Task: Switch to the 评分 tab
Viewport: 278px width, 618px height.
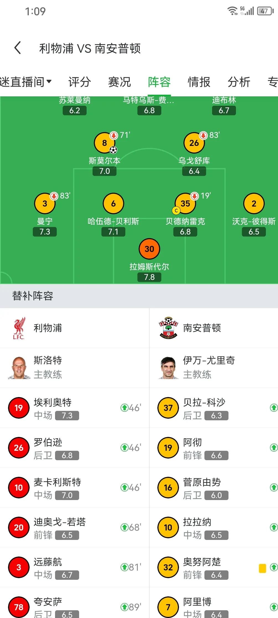Action: click(80, 82)
